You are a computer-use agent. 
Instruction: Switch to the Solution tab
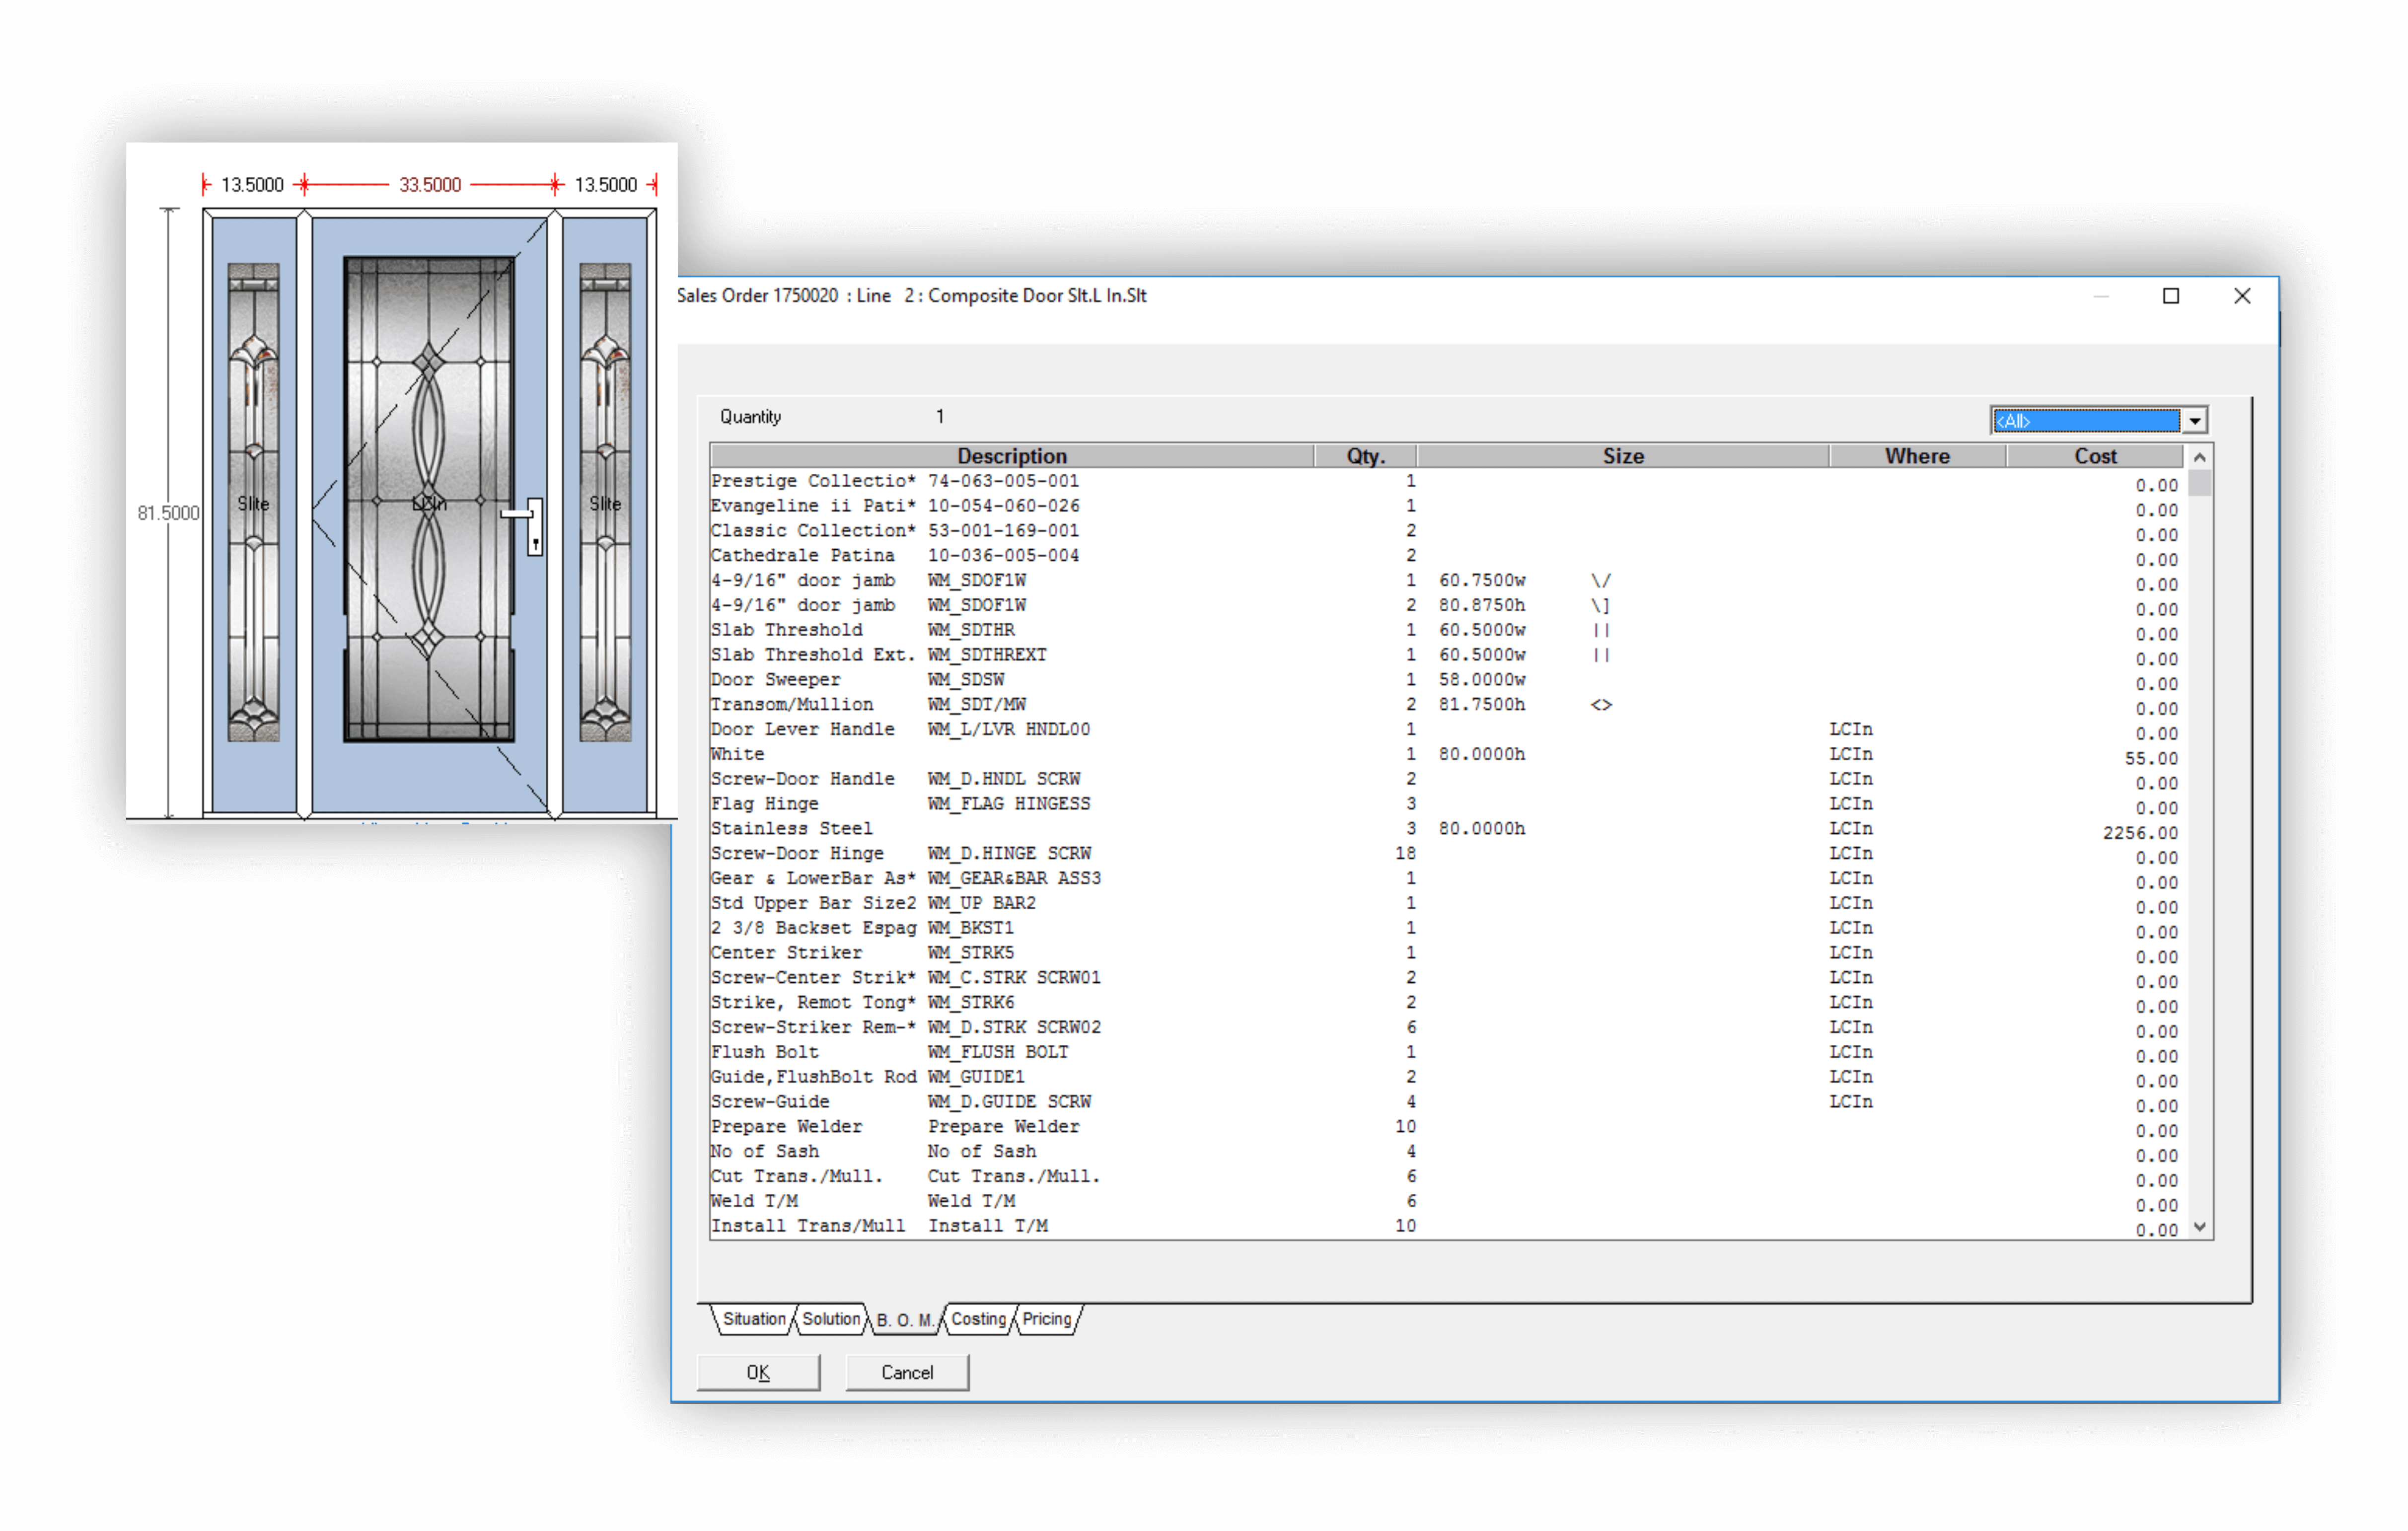(830, 1319)
